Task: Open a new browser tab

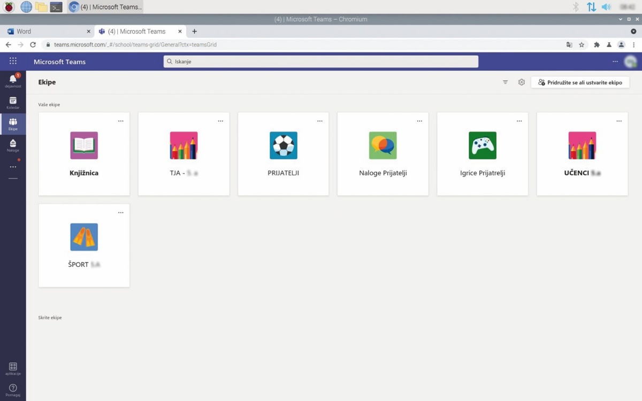Action: coord(194,32)
